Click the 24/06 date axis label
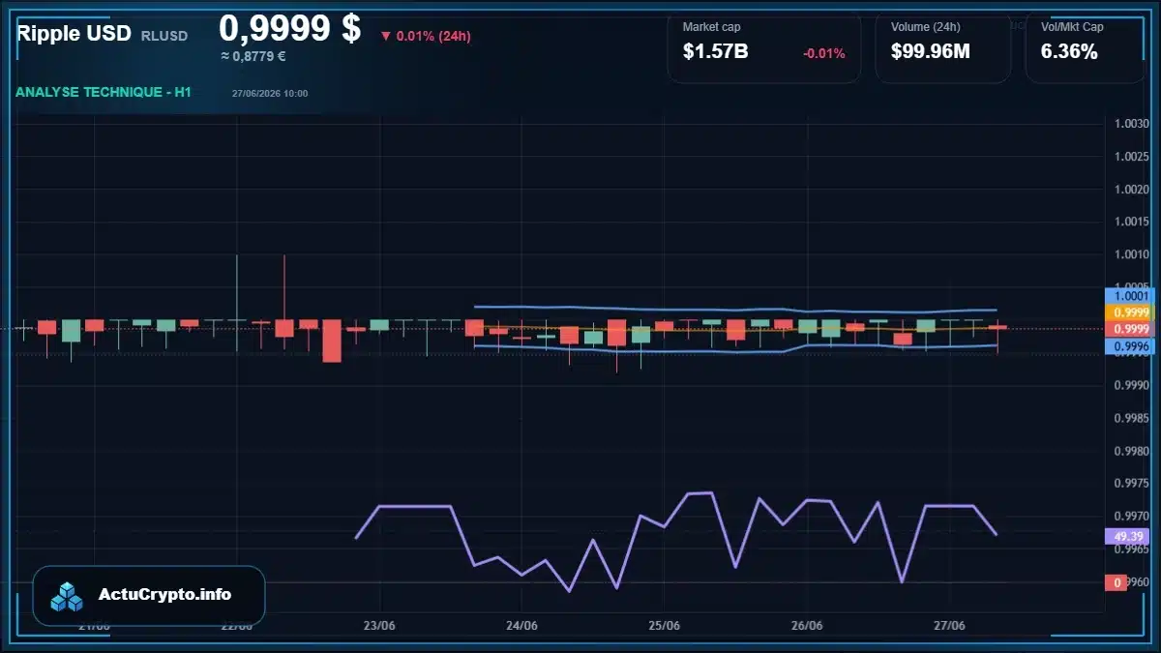This screenshot has height=653, width=1161. pyautogui.click(x=521, y=625)
